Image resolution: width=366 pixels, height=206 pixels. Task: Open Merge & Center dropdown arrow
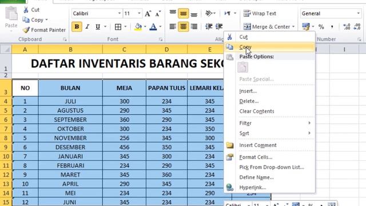(x=293, y=27)
